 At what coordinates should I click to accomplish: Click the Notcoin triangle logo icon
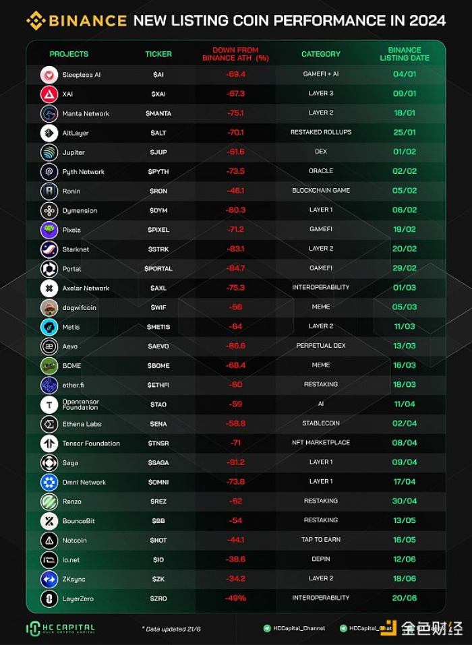click(49, 541)
